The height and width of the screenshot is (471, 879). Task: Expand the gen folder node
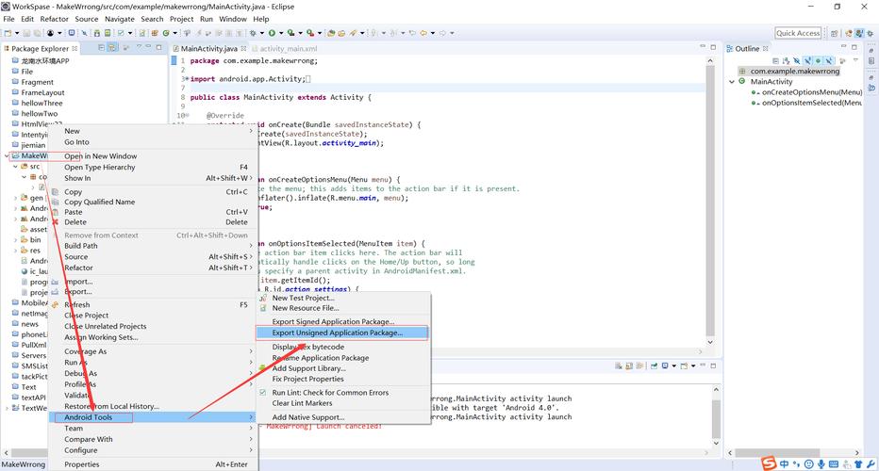click(15, 198)
